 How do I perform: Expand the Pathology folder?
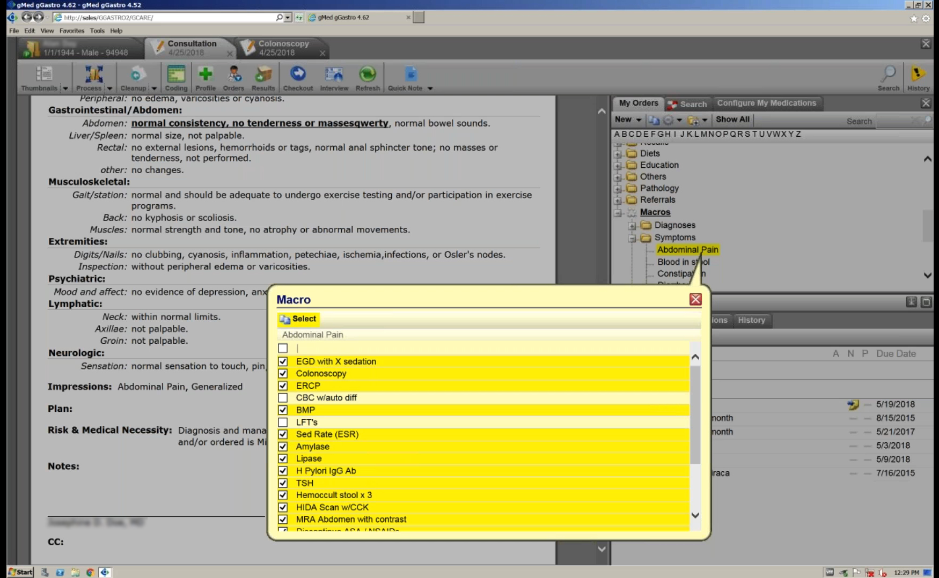(618, 189)
